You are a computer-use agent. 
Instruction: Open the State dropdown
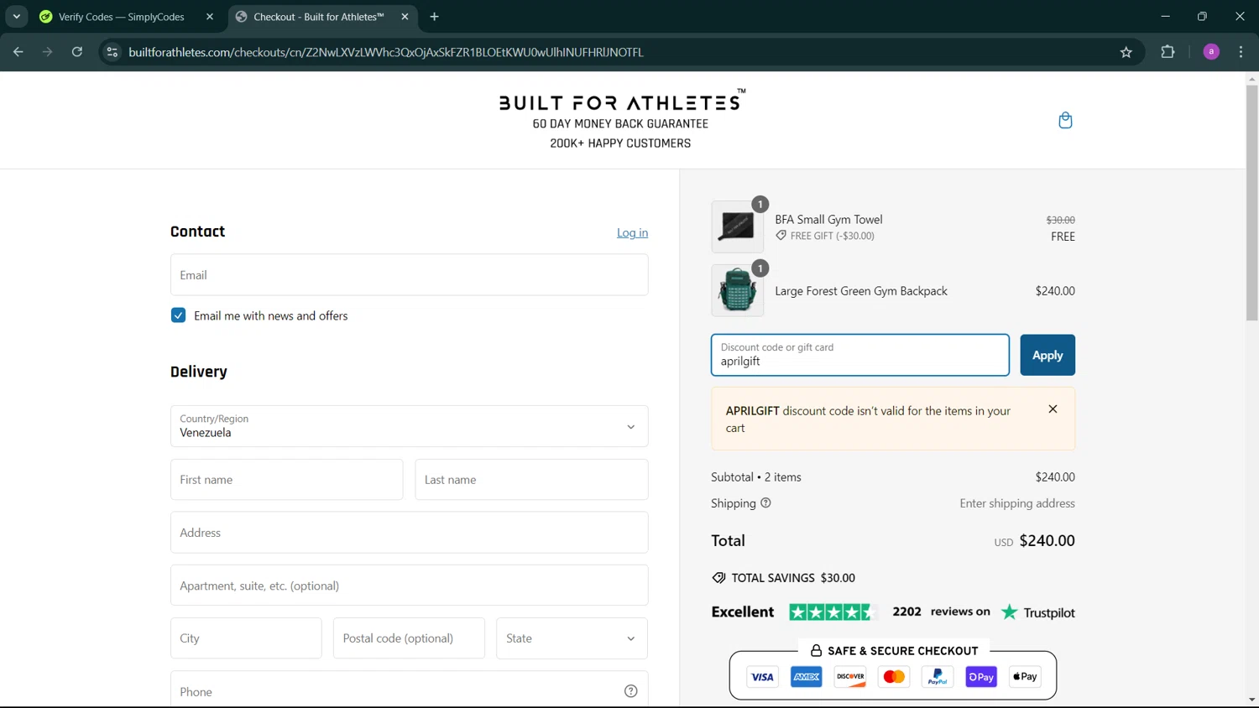[572, 638]
